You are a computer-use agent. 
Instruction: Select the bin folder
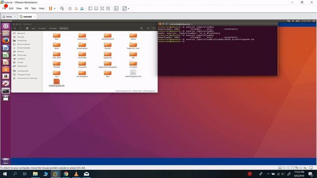[x=56, y=36]
